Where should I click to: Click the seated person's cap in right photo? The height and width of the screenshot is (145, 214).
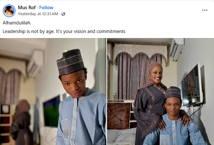point(173,92)
